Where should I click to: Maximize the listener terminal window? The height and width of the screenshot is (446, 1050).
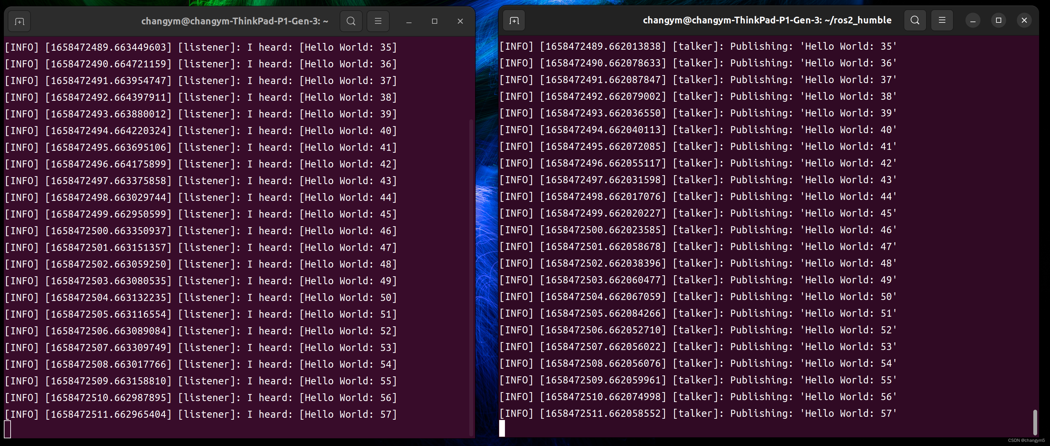pos(435,21)
